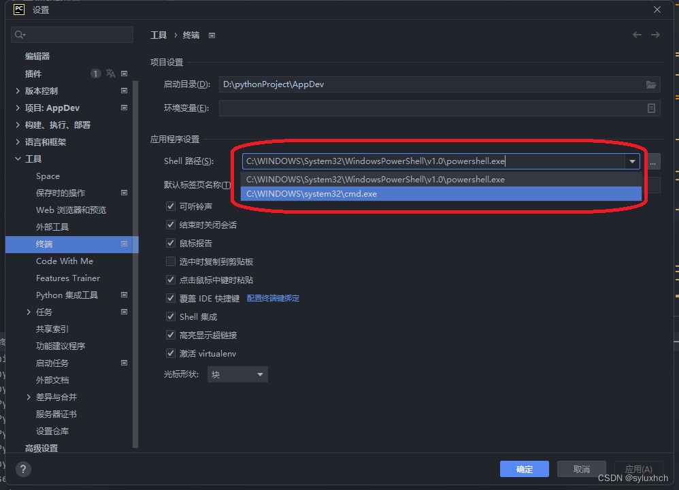The width and height of the screenshot is (679, 490).
Task: Click 启动目录 path input field
Action: coord(440,84)
